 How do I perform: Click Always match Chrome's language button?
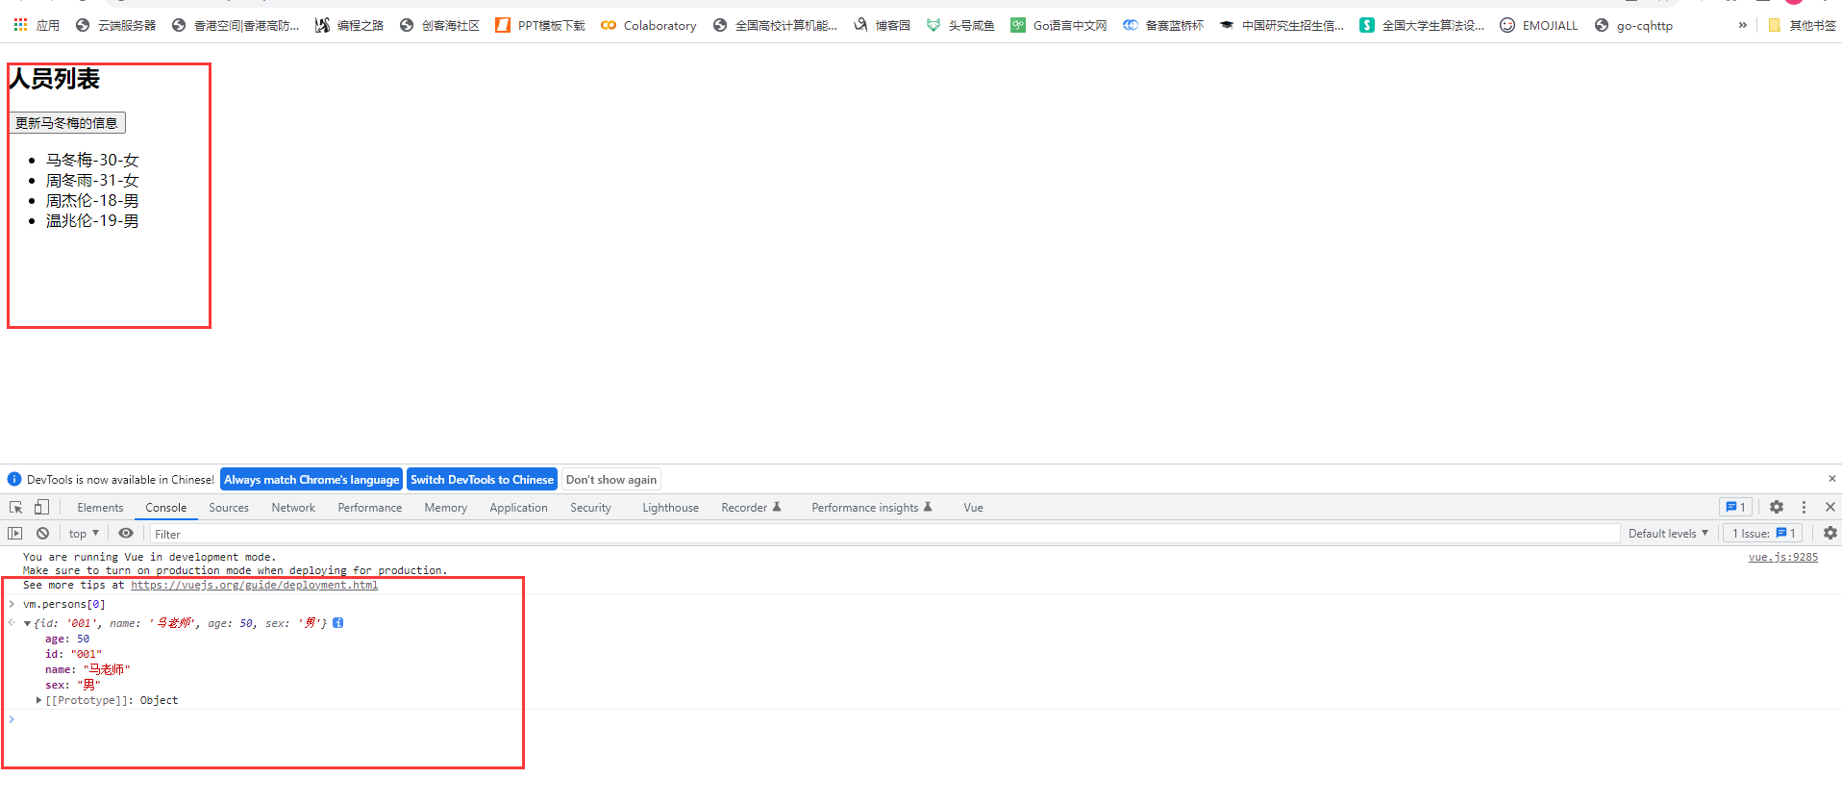[x=311, y=479]
